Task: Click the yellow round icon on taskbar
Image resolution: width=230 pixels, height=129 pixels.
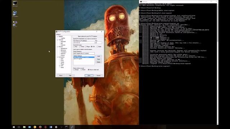Action: click(35, 127)
